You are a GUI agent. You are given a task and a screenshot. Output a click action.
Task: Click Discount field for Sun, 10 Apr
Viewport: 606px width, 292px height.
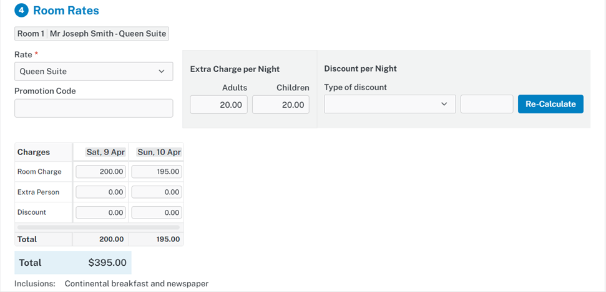(157, 212)
